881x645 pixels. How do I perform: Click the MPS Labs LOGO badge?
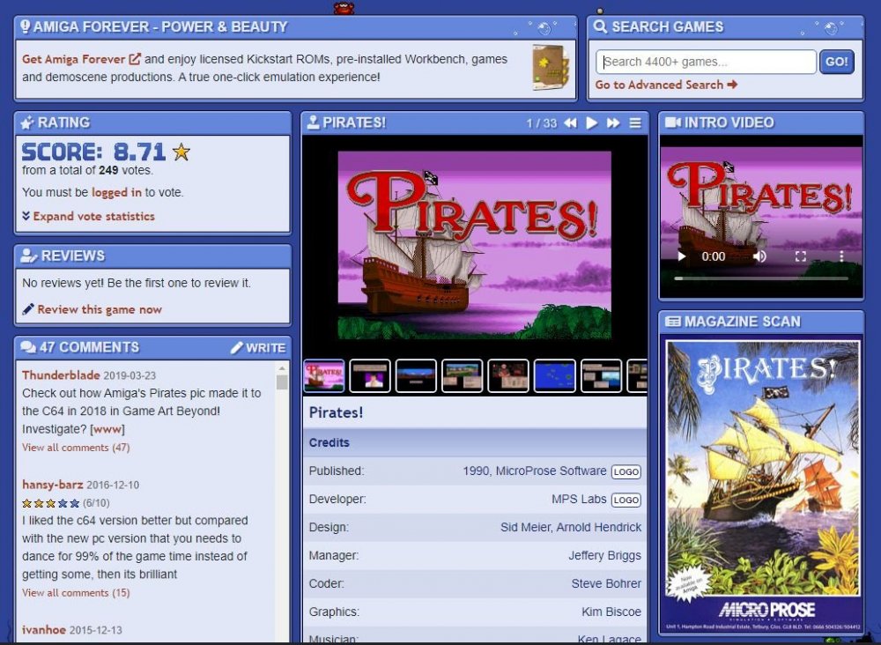click(x=626, y=500)
